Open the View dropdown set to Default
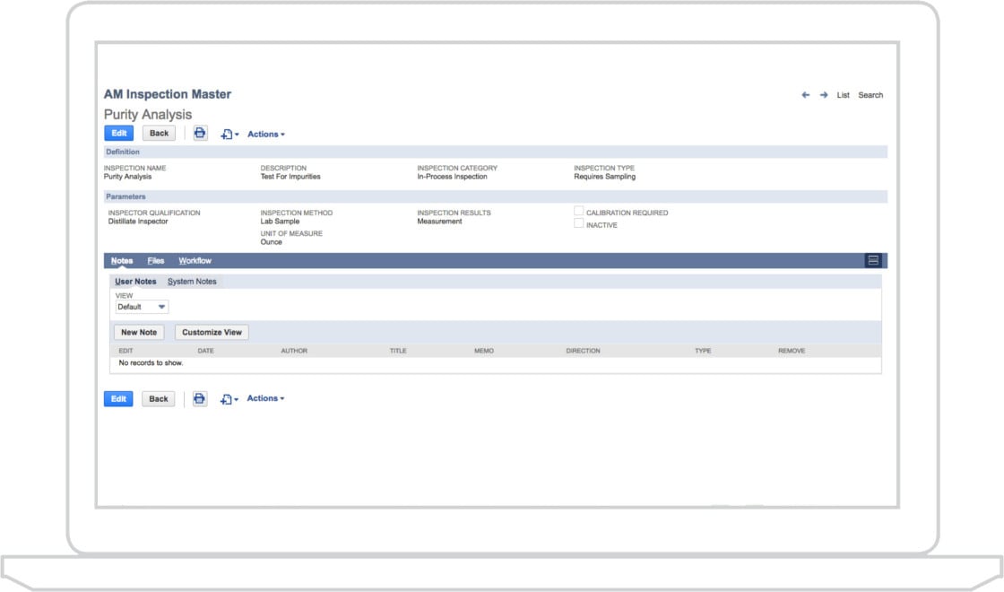 point(142,307)
